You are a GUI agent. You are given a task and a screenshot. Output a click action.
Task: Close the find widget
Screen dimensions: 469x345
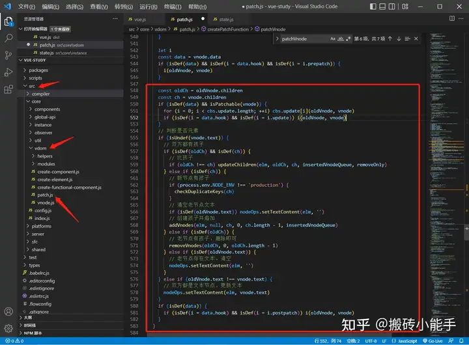pyautogui.click(x=416, y=39)
